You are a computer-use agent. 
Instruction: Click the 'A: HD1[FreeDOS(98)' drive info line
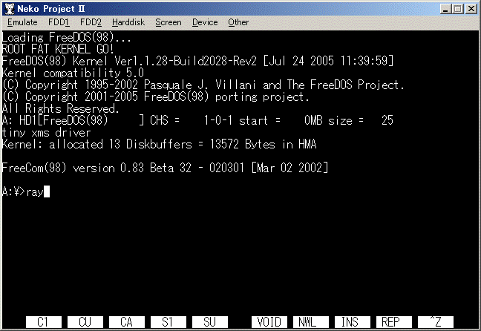click(197, 120)
